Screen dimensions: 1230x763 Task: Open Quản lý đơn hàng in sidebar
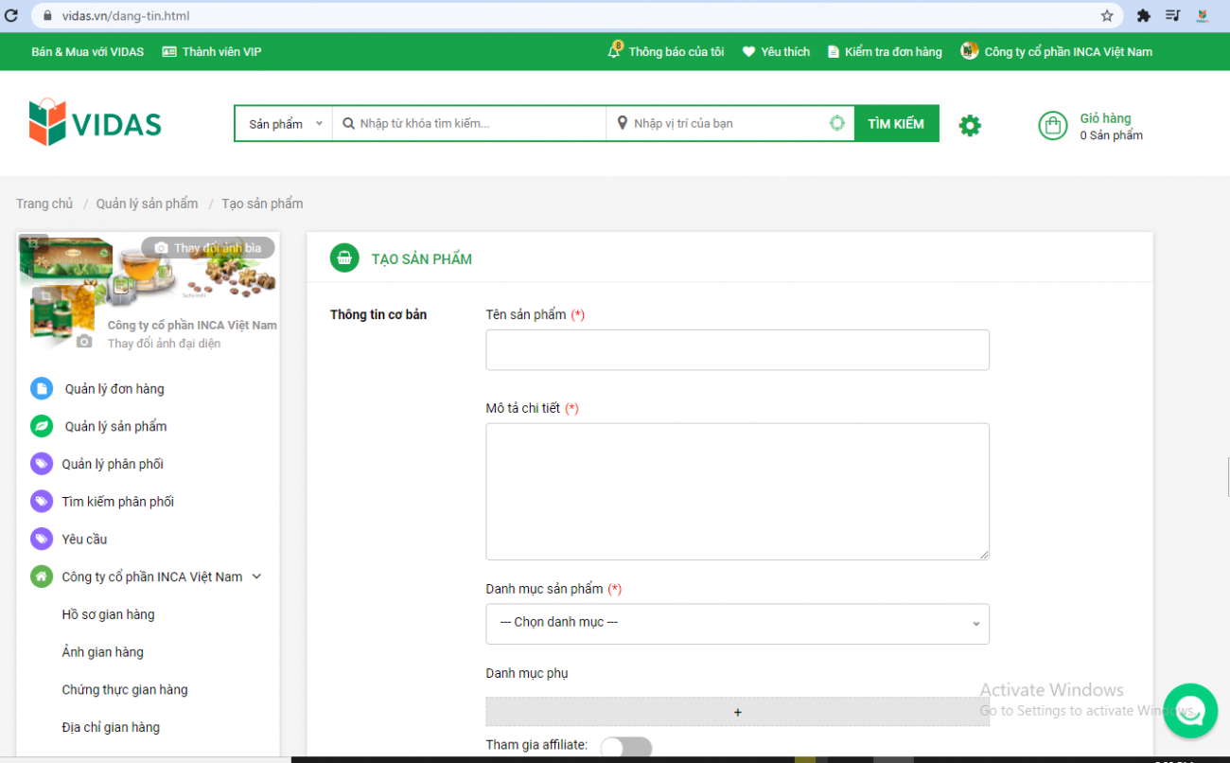(114, 389)
